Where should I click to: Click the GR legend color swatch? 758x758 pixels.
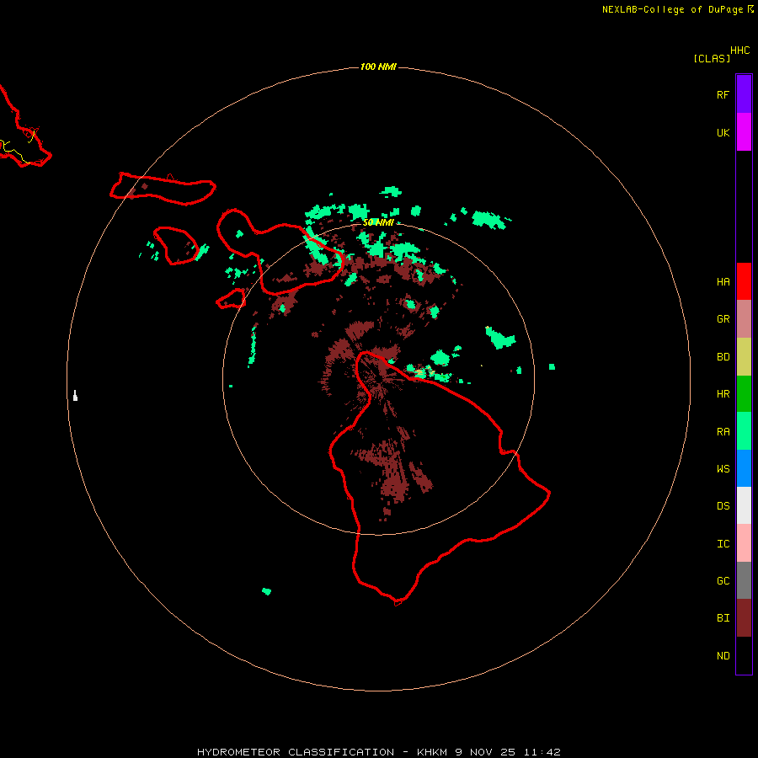coord(744,318)
